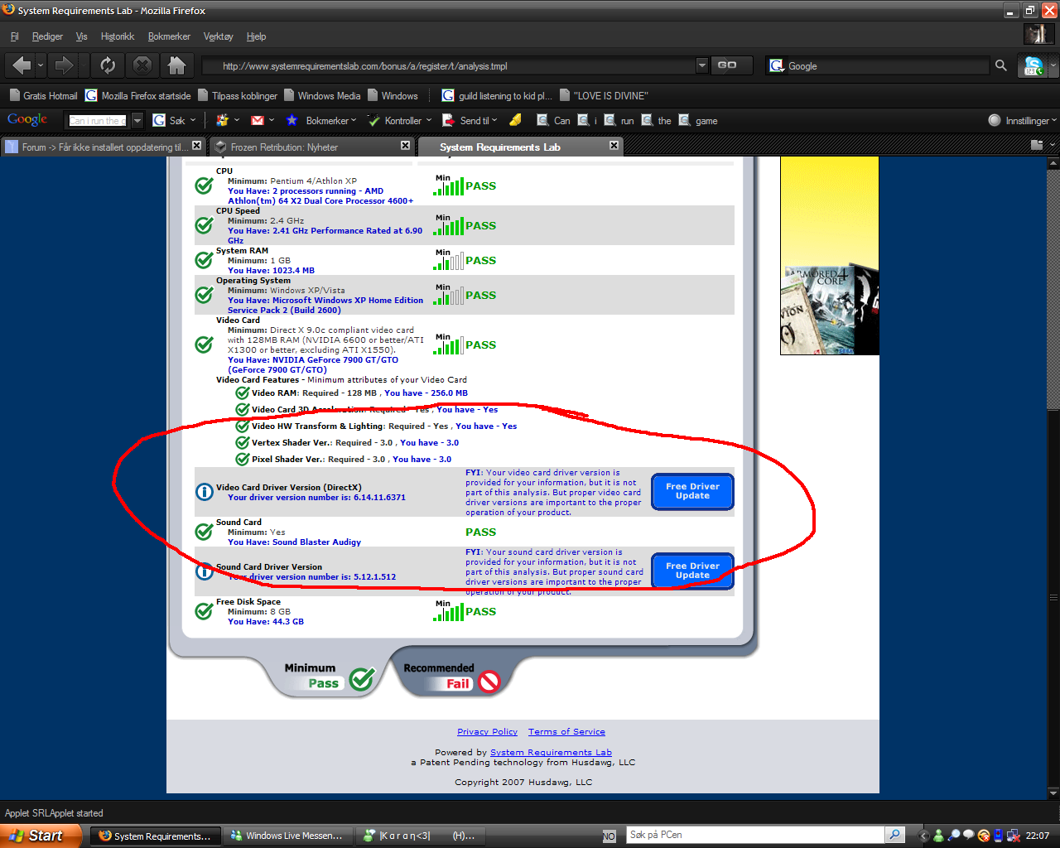This screenshot has height=848, width=1060.
Task: Switch to the Frozen Retribution: Nyheter tab
Action: point(311,147)
